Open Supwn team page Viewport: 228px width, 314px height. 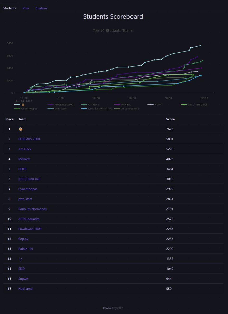(23, 279)
